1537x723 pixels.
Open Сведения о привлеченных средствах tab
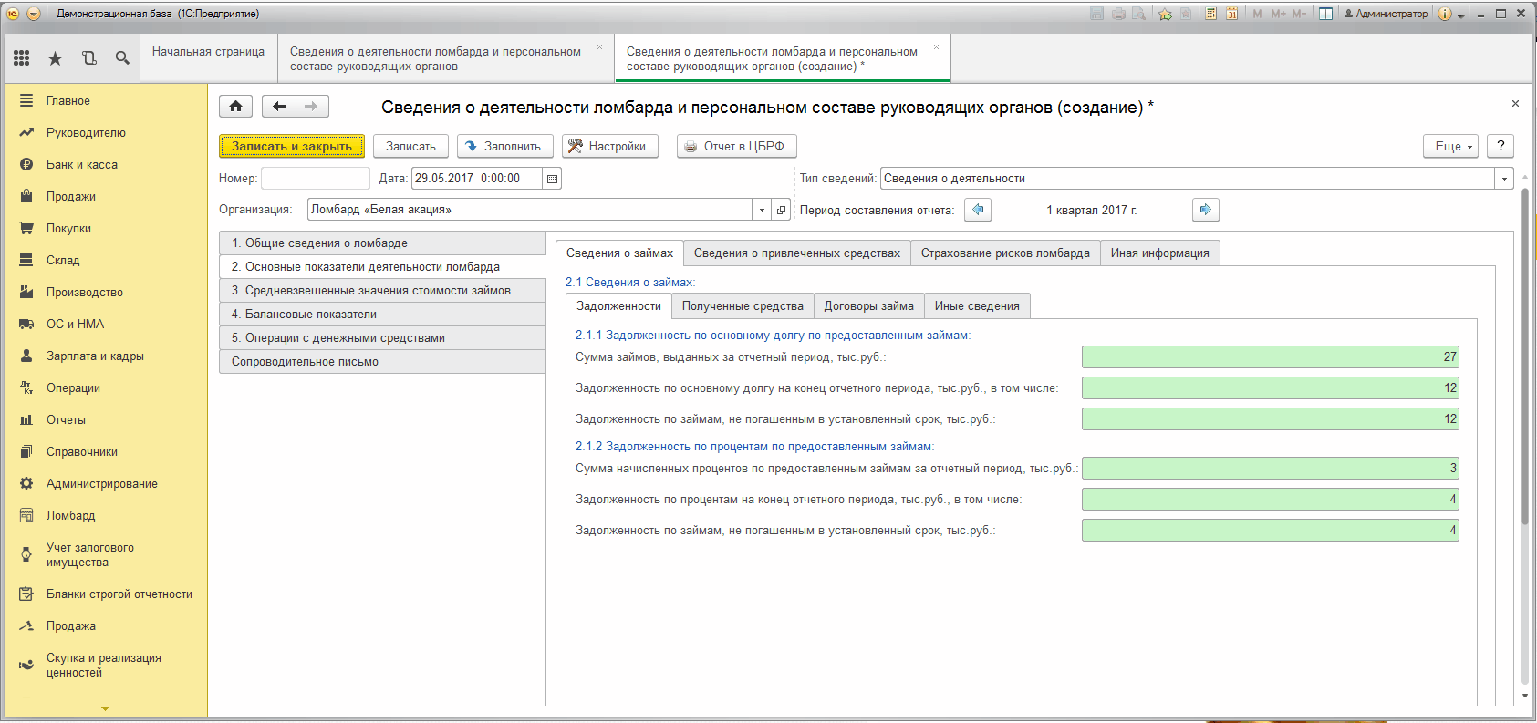[x=797, y=253]
